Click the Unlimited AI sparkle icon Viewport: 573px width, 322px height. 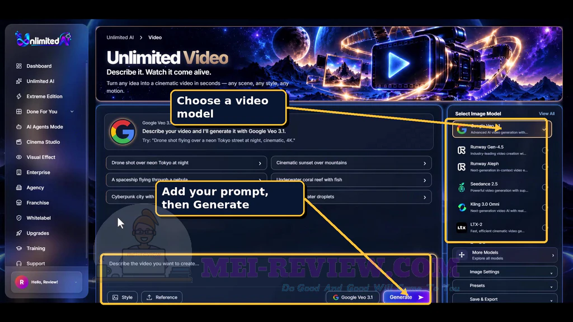click(19, 81)
